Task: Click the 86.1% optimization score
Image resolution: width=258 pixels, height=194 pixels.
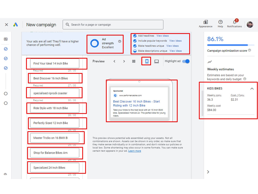Action: (215, 39)
